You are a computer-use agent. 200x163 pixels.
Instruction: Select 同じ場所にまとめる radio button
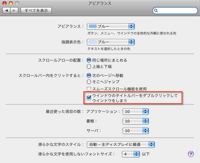89,60
